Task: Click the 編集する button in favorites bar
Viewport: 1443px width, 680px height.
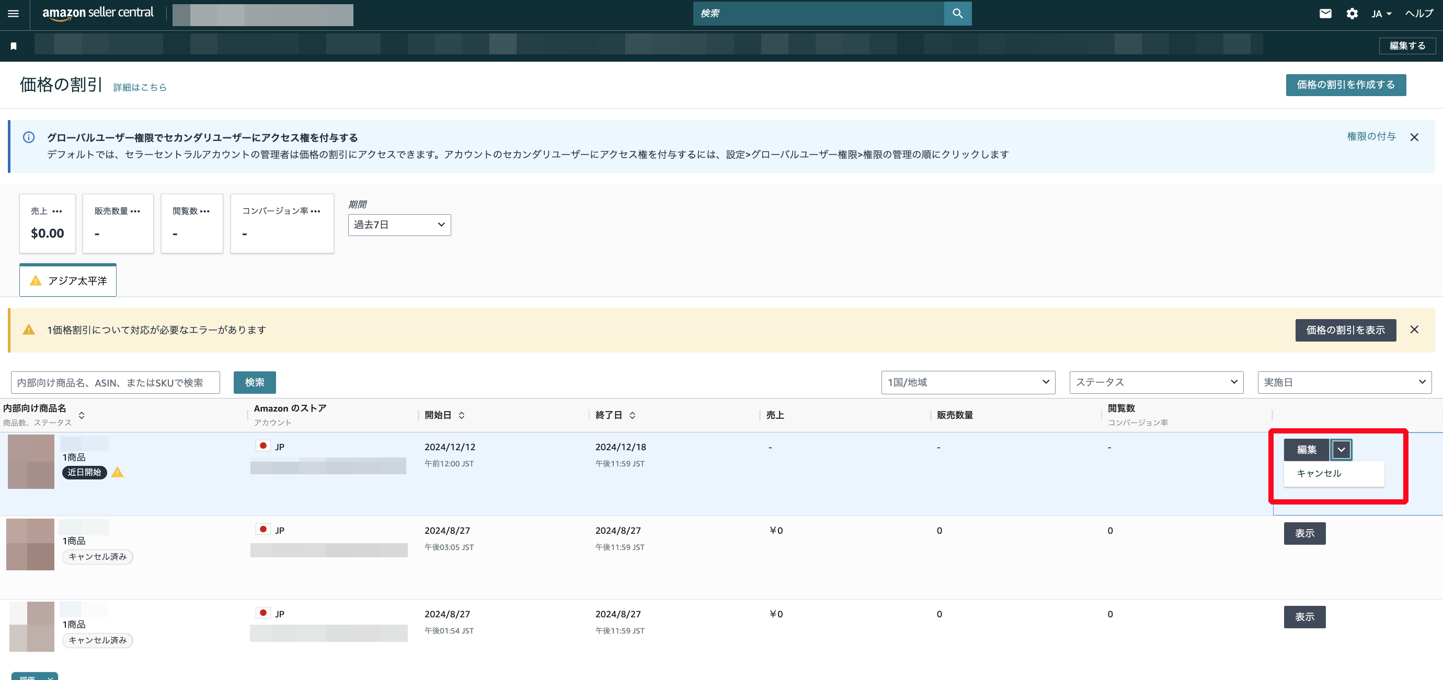Action: [x=1407, y=46]
